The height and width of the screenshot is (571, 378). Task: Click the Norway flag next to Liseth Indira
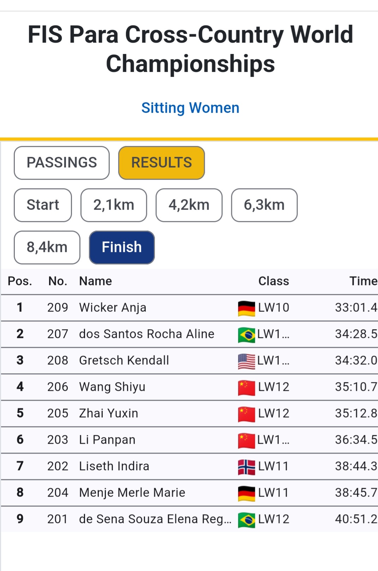click(x=246, y=467)
